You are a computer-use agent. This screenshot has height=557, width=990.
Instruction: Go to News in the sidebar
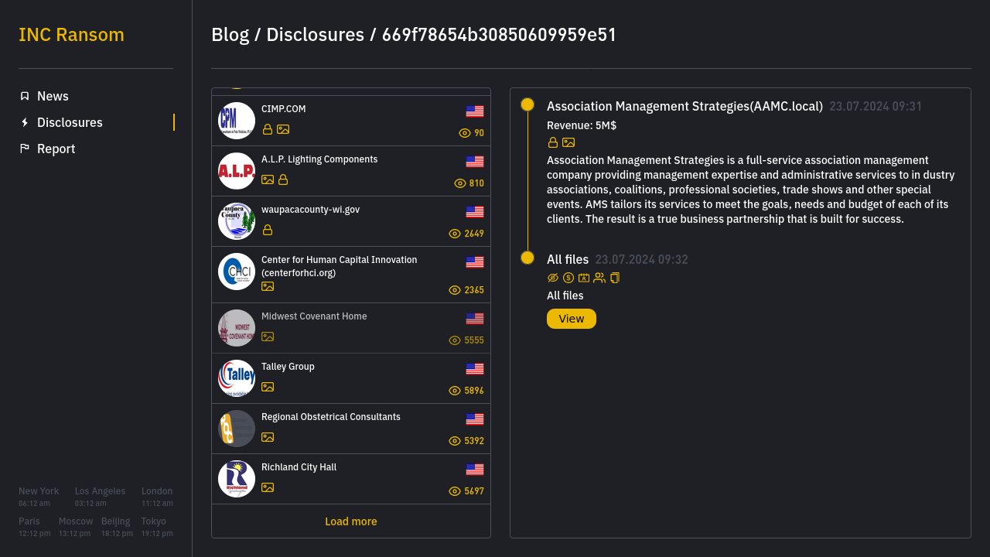(53, 96)
